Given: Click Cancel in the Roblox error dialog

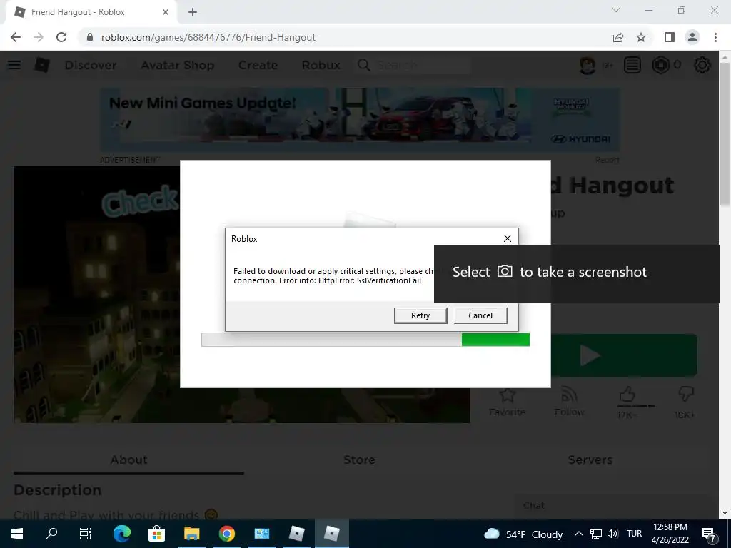Looking at the screenshot, I should click(x=480, y=315).
